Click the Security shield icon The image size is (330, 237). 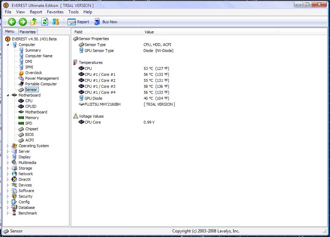click(14, 196)
